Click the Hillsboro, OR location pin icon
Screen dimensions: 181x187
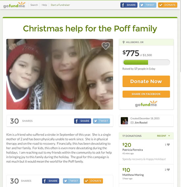[x=124, y=42]
